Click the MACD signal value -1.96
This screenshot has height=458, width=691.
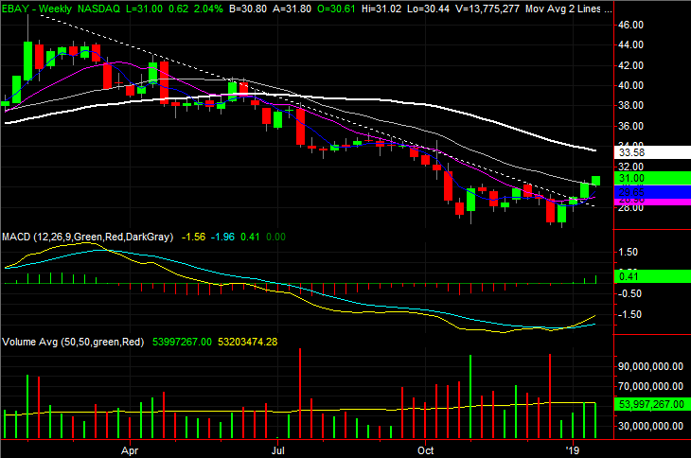point(222,237)
